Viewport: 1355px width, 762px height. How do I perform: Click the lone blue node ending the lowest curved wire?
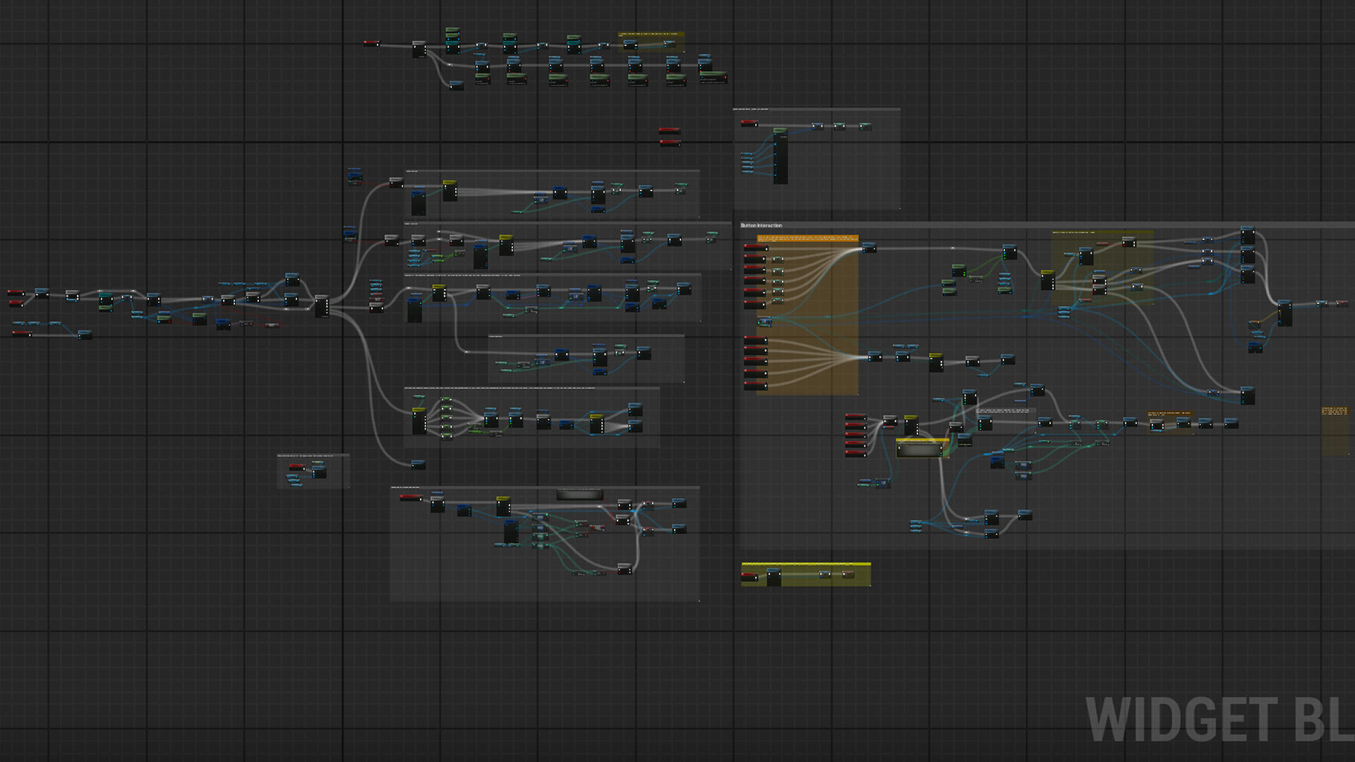tap(418, 464)
